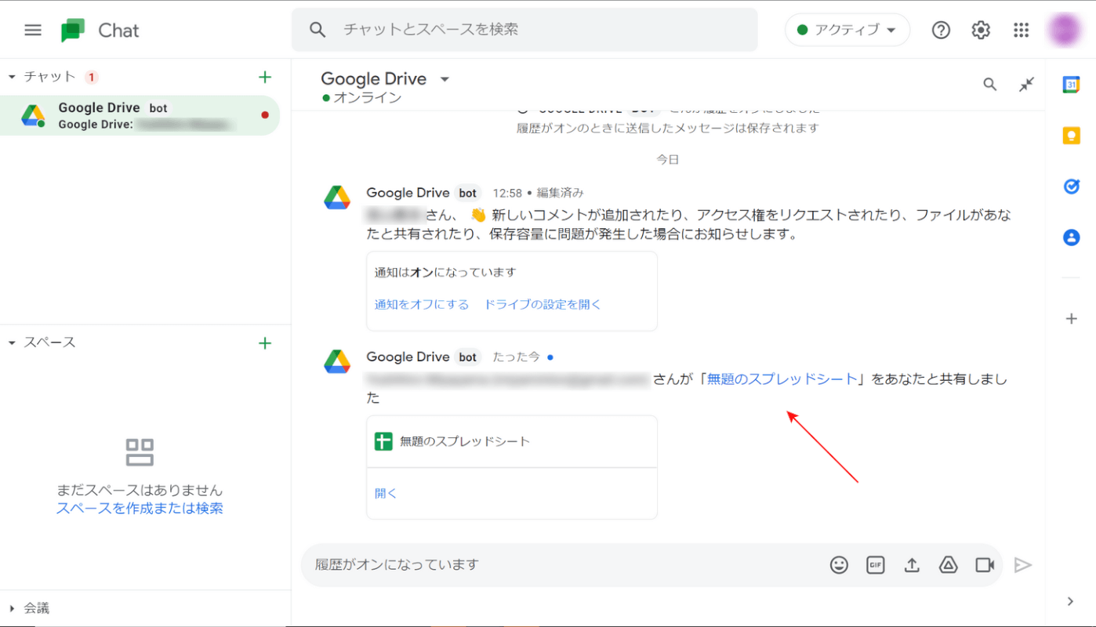The width and height of the screenshot is (1096, 627).
Task: Open the Google apps grid
Action: pos(1021,30)
